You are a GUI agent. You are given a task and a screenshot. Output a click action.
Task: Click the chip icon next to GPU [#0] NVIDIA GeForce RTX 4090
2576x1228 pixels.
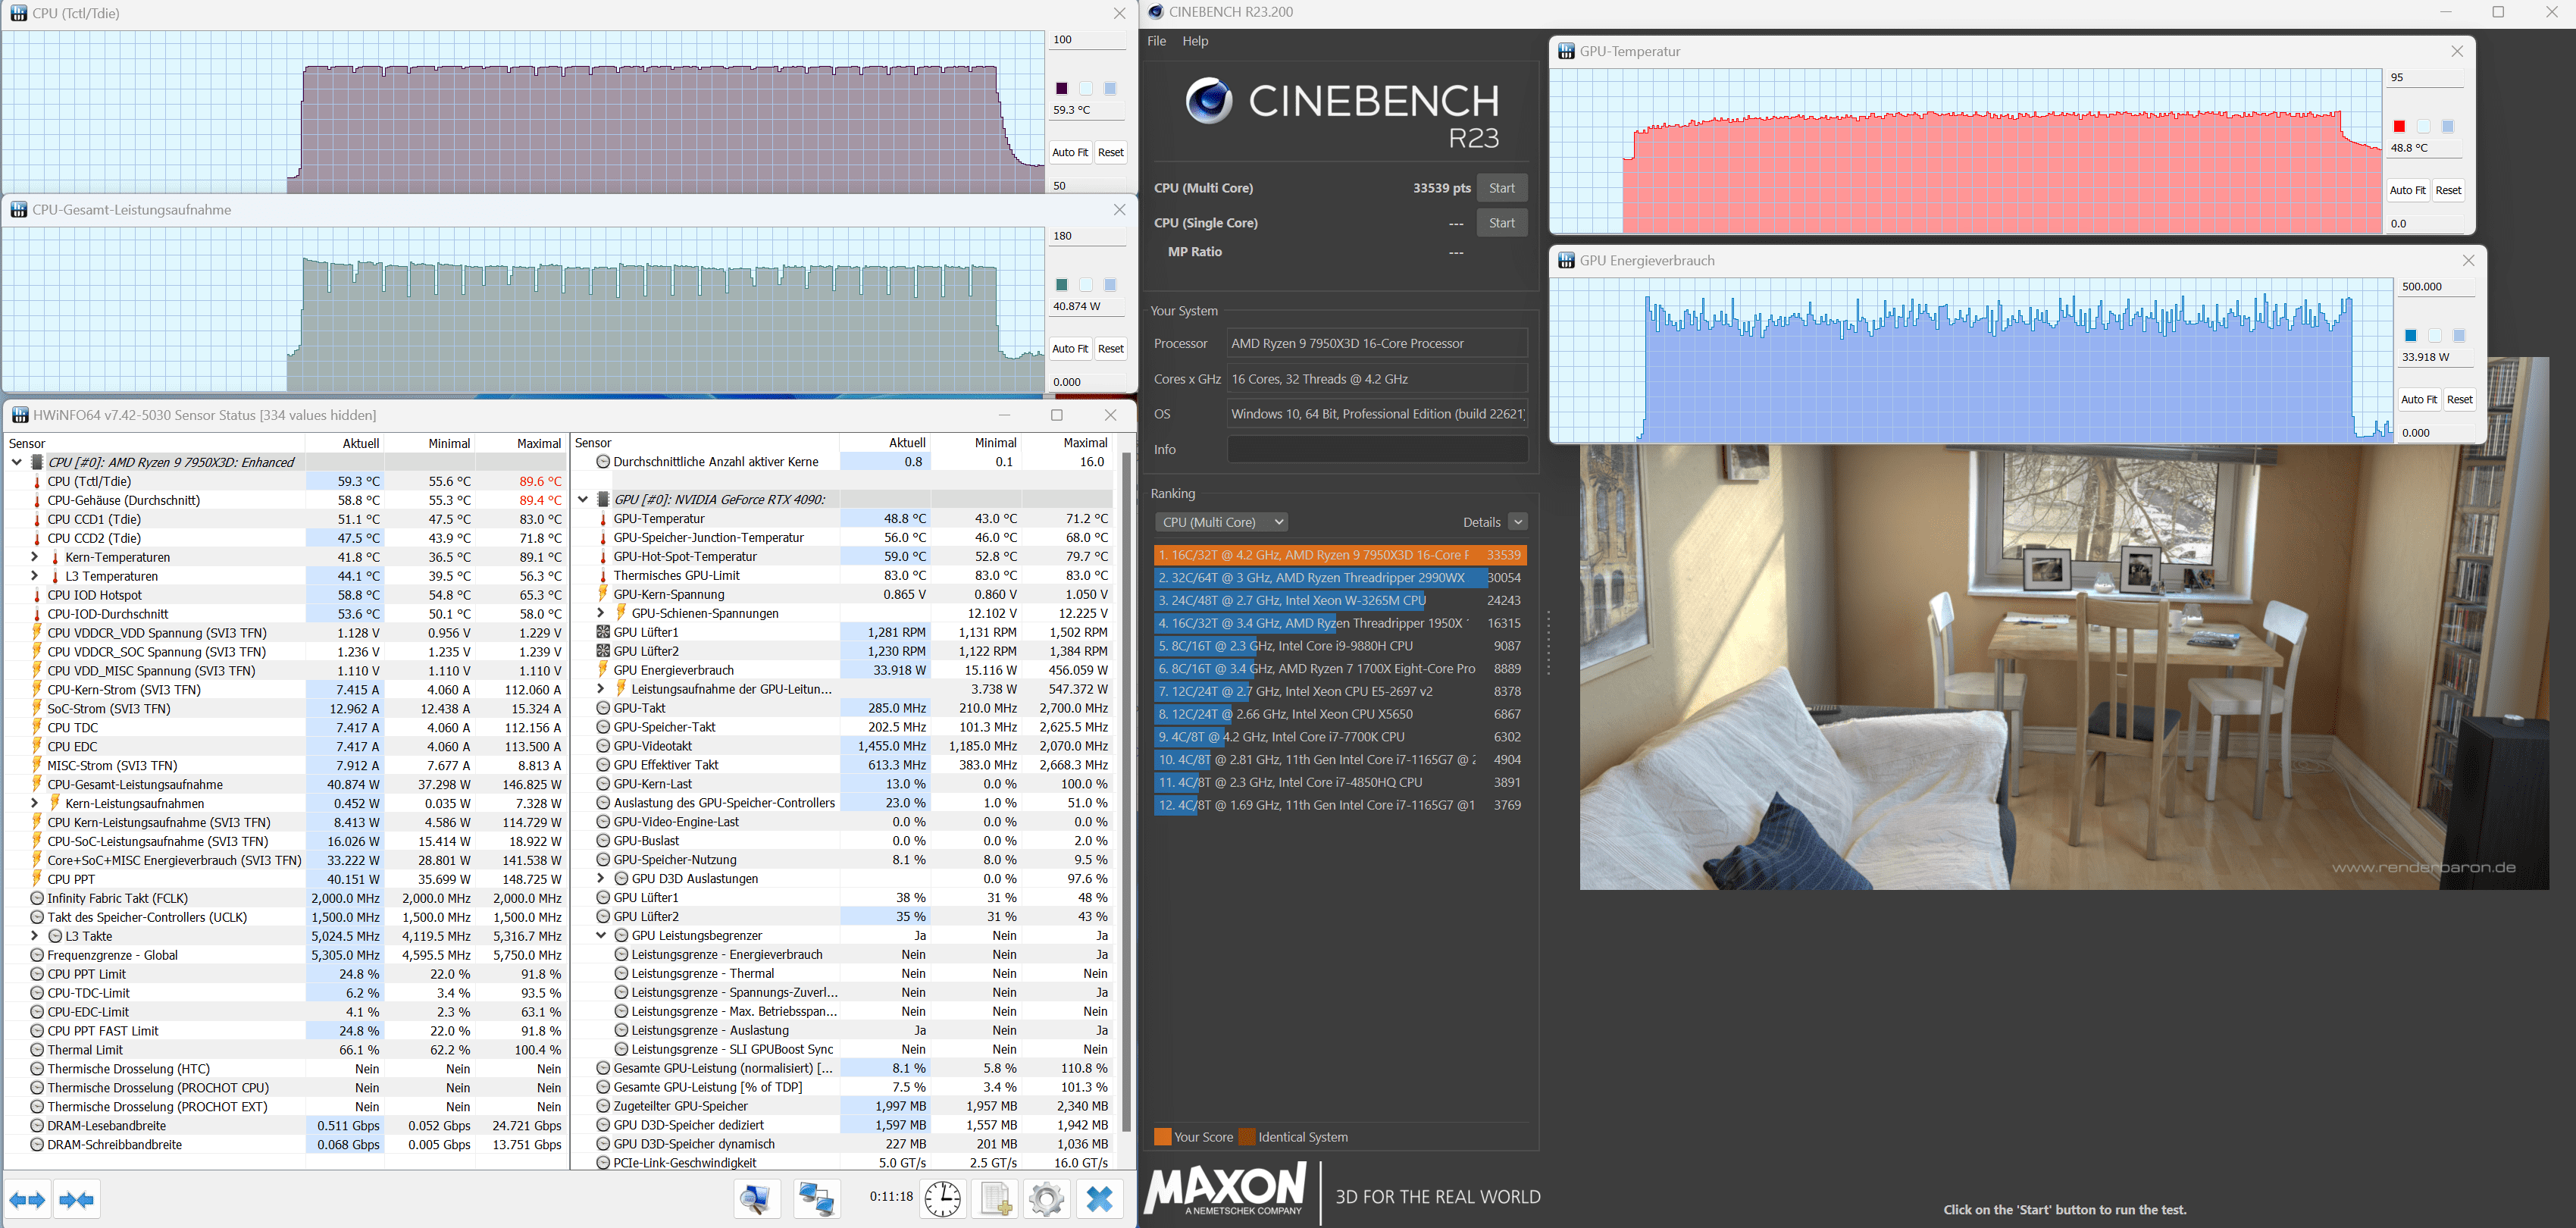click(x=603, y=500)
